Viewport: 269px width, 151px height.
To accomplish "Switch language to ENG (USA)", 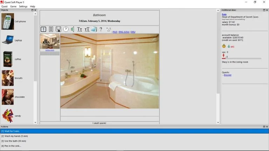I will 124,32.
